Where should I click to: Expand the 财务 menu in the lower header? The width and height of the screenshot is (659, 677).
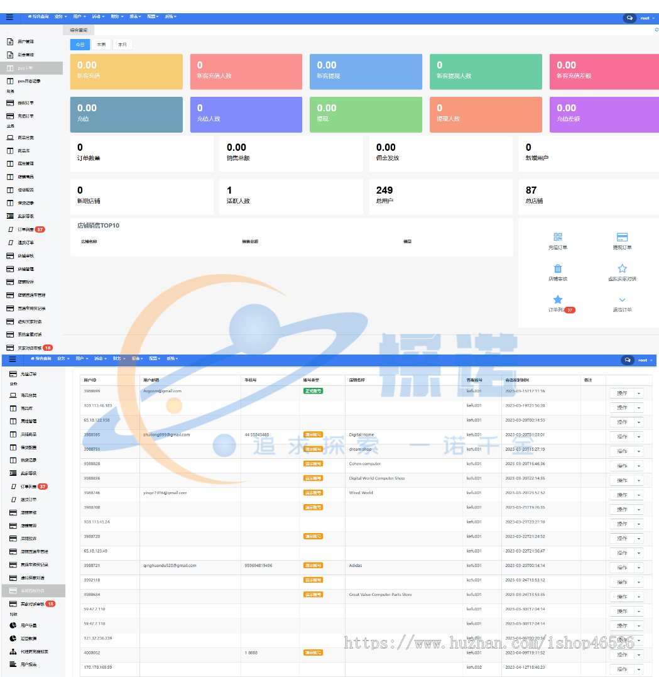tap(119, 359)
